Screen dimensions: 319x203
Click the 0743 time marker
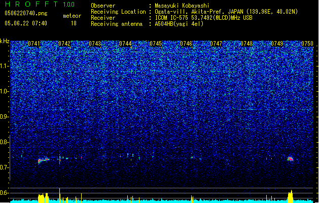95,44
